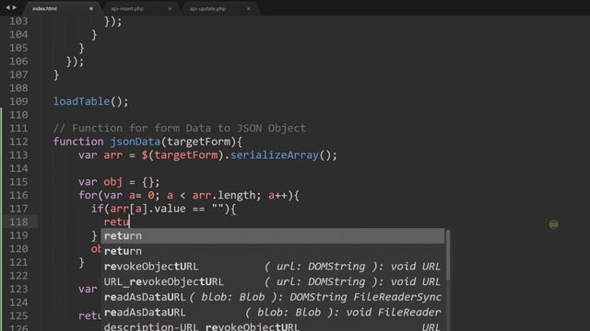Click the autocomplete popup scrollbar
590x331 pixels.
click(448, 256)
